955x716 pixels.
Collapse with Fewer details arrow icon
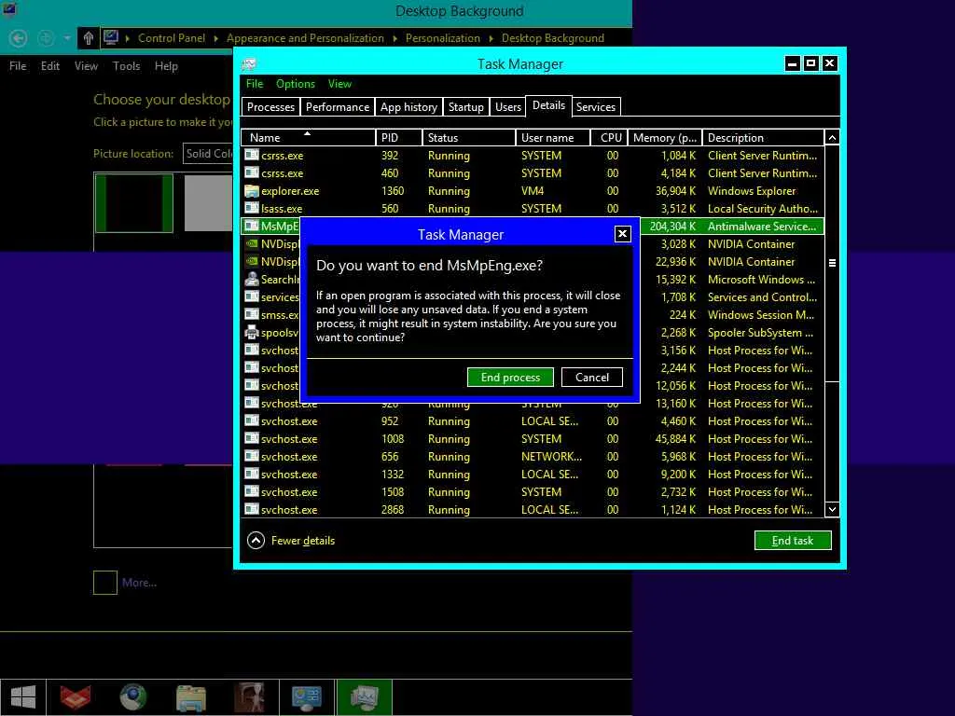click(256, 540)
